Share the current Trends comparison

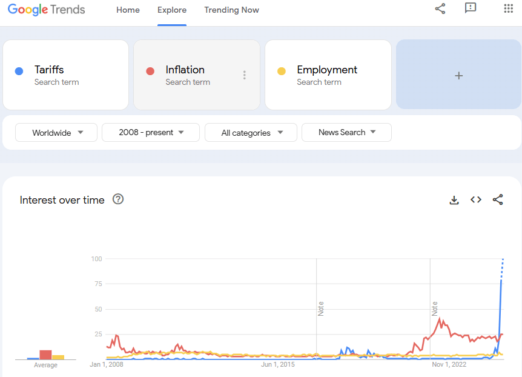[440, 8]
